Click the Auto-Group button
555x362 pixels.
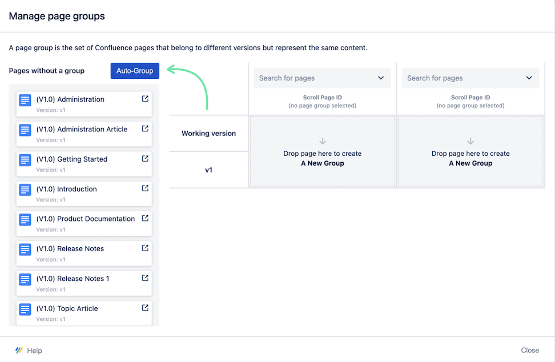click(135, 71)
